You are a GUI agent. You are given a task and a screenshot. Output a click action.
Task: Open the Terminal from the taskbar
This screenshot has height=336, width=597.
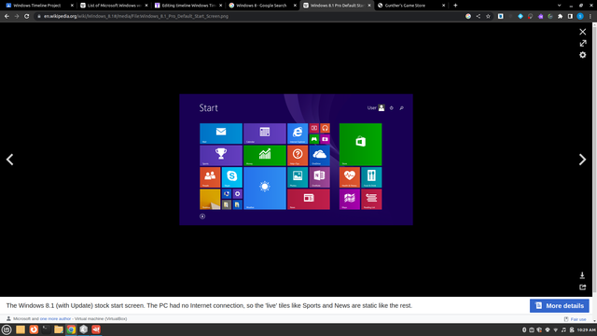click(x=46, y=329)
